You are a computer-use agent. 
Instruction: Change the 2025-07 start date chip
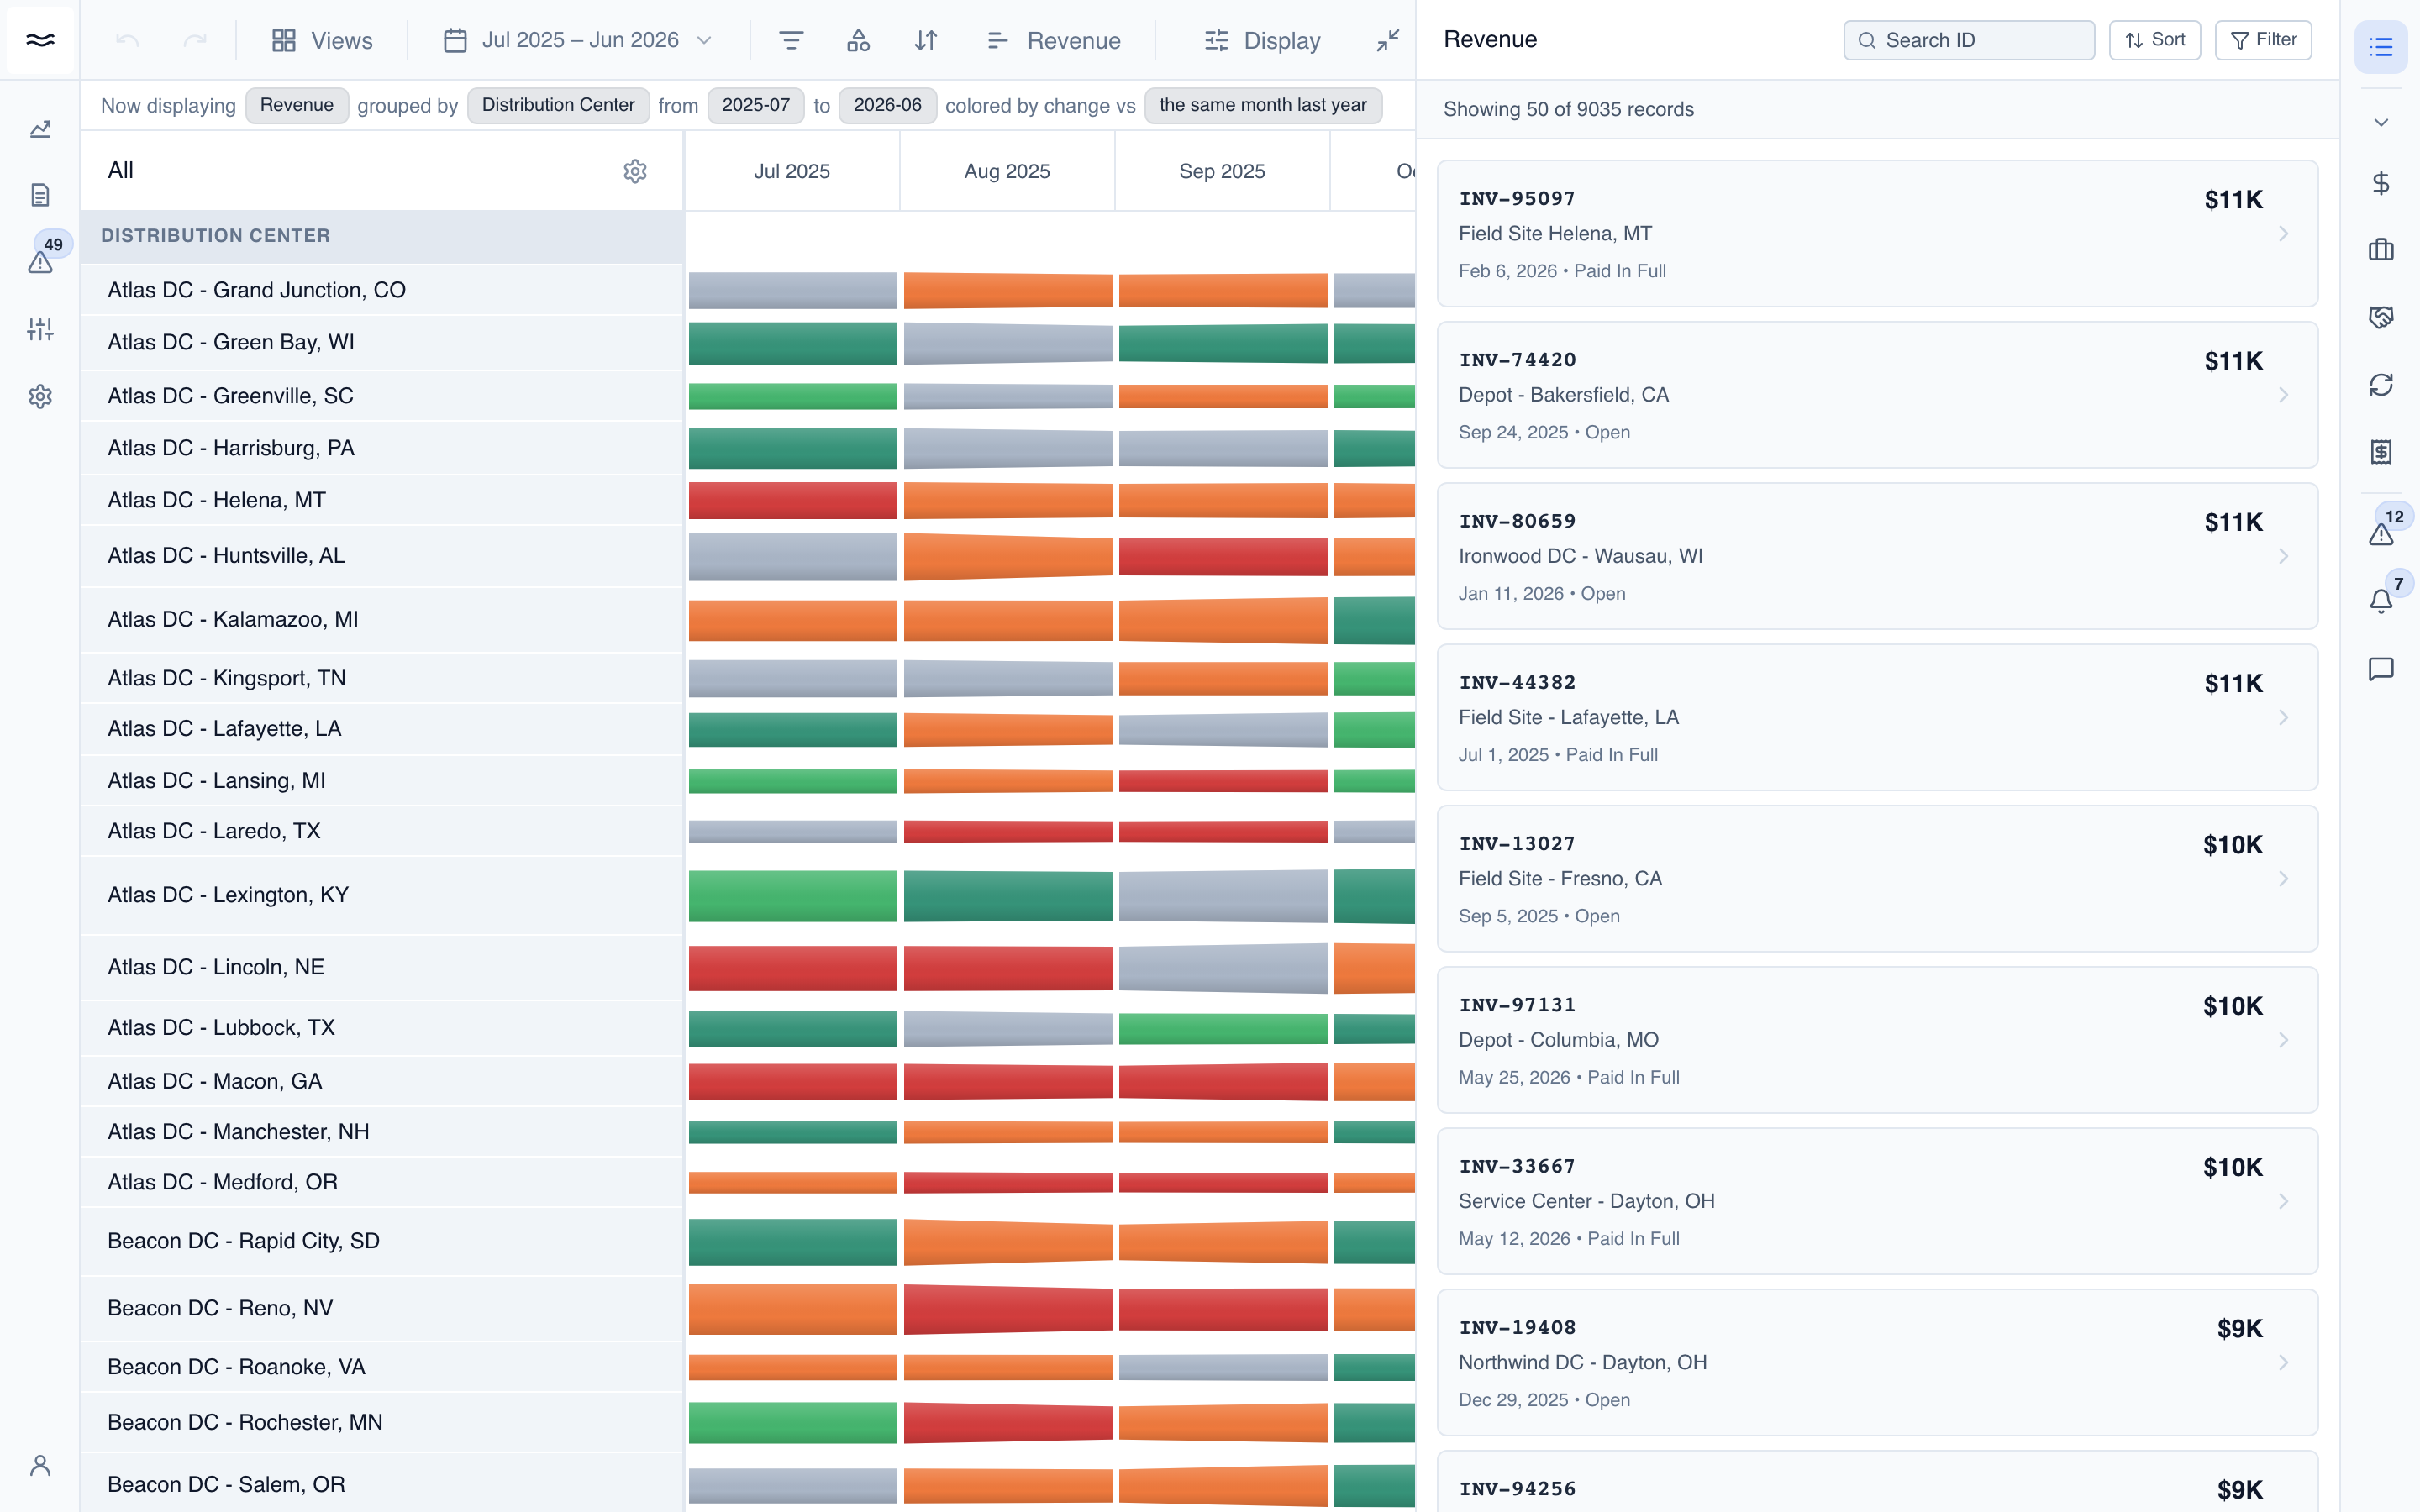[x=756, y=105]
